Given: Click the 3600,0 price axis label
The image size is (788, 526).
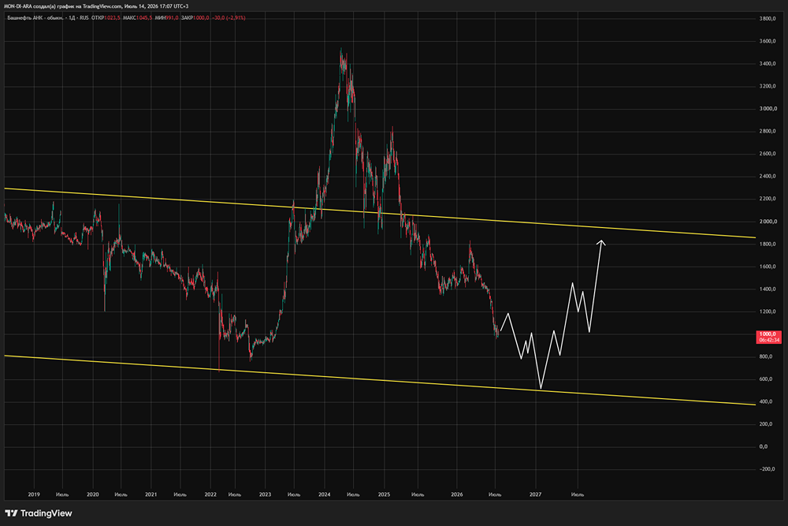Looking at the screenshot, I should pyautogui.click(x=768, y=41).
